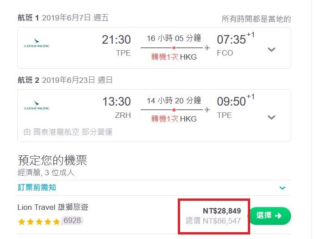Image resolution: width=317 pixels, height=239 pixels.
Task: Click the five-star rating for Lion Travel
Action: (x=39, y=222)
